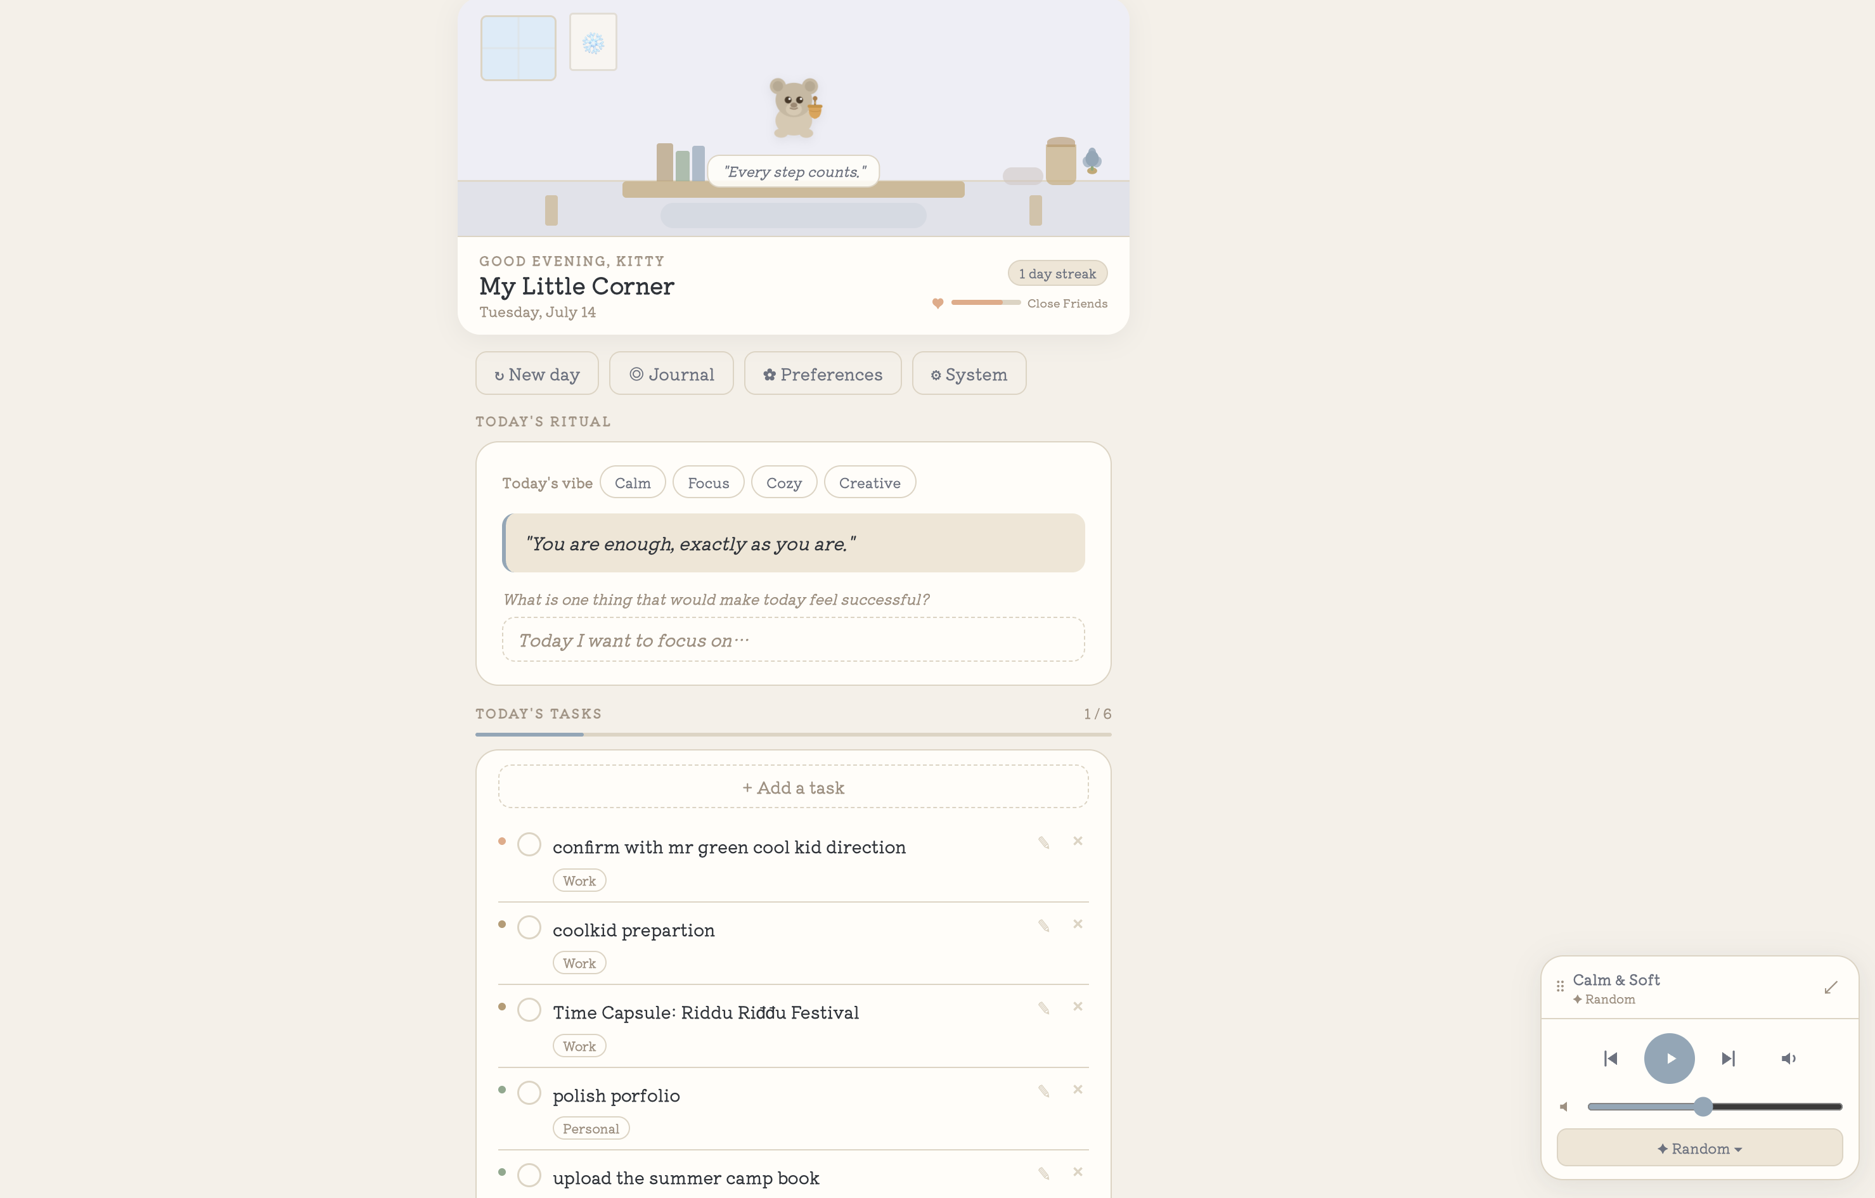
Task: Open the New day option
Action: (536, 373)
